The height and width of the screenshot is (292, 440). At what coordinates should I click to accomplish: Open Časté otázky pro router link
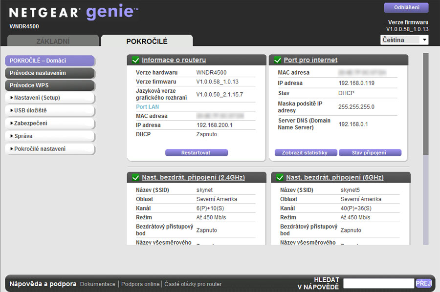(193, 284)
